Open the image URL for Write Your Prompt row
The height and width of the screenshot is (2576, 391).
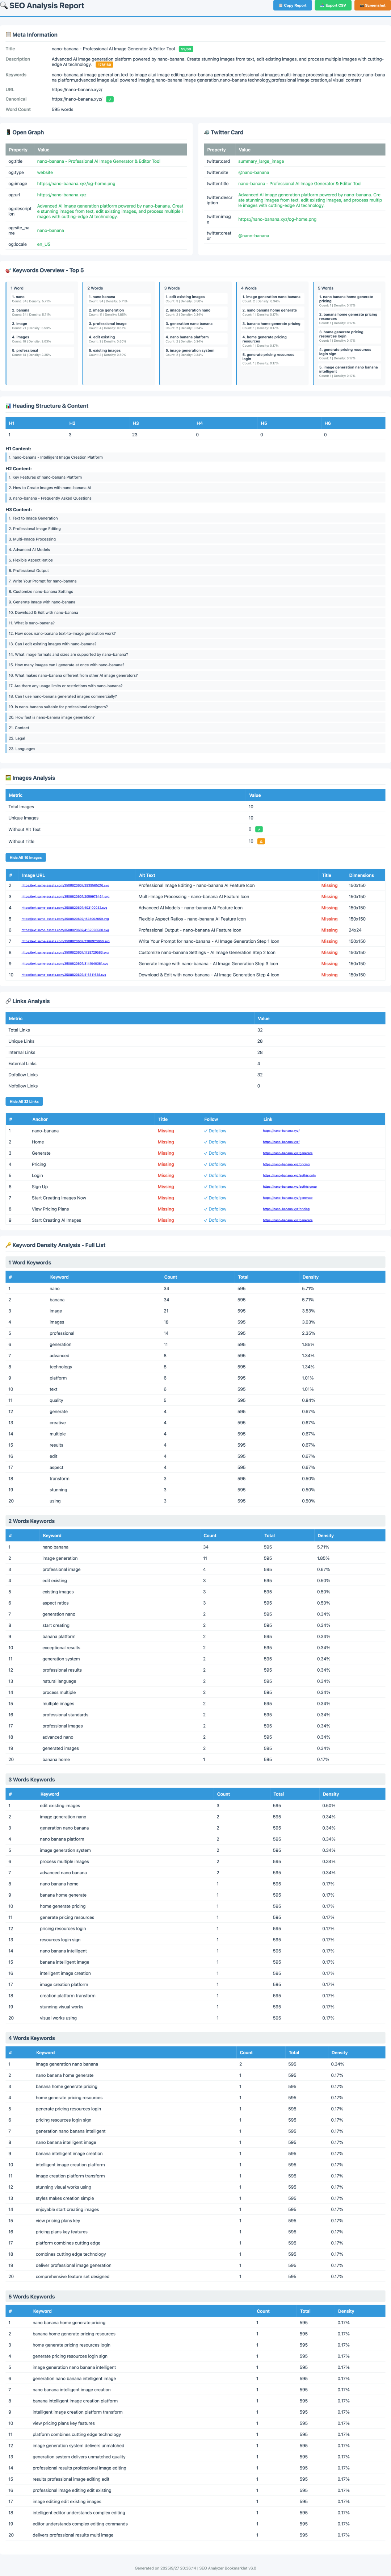click(66, 941)
